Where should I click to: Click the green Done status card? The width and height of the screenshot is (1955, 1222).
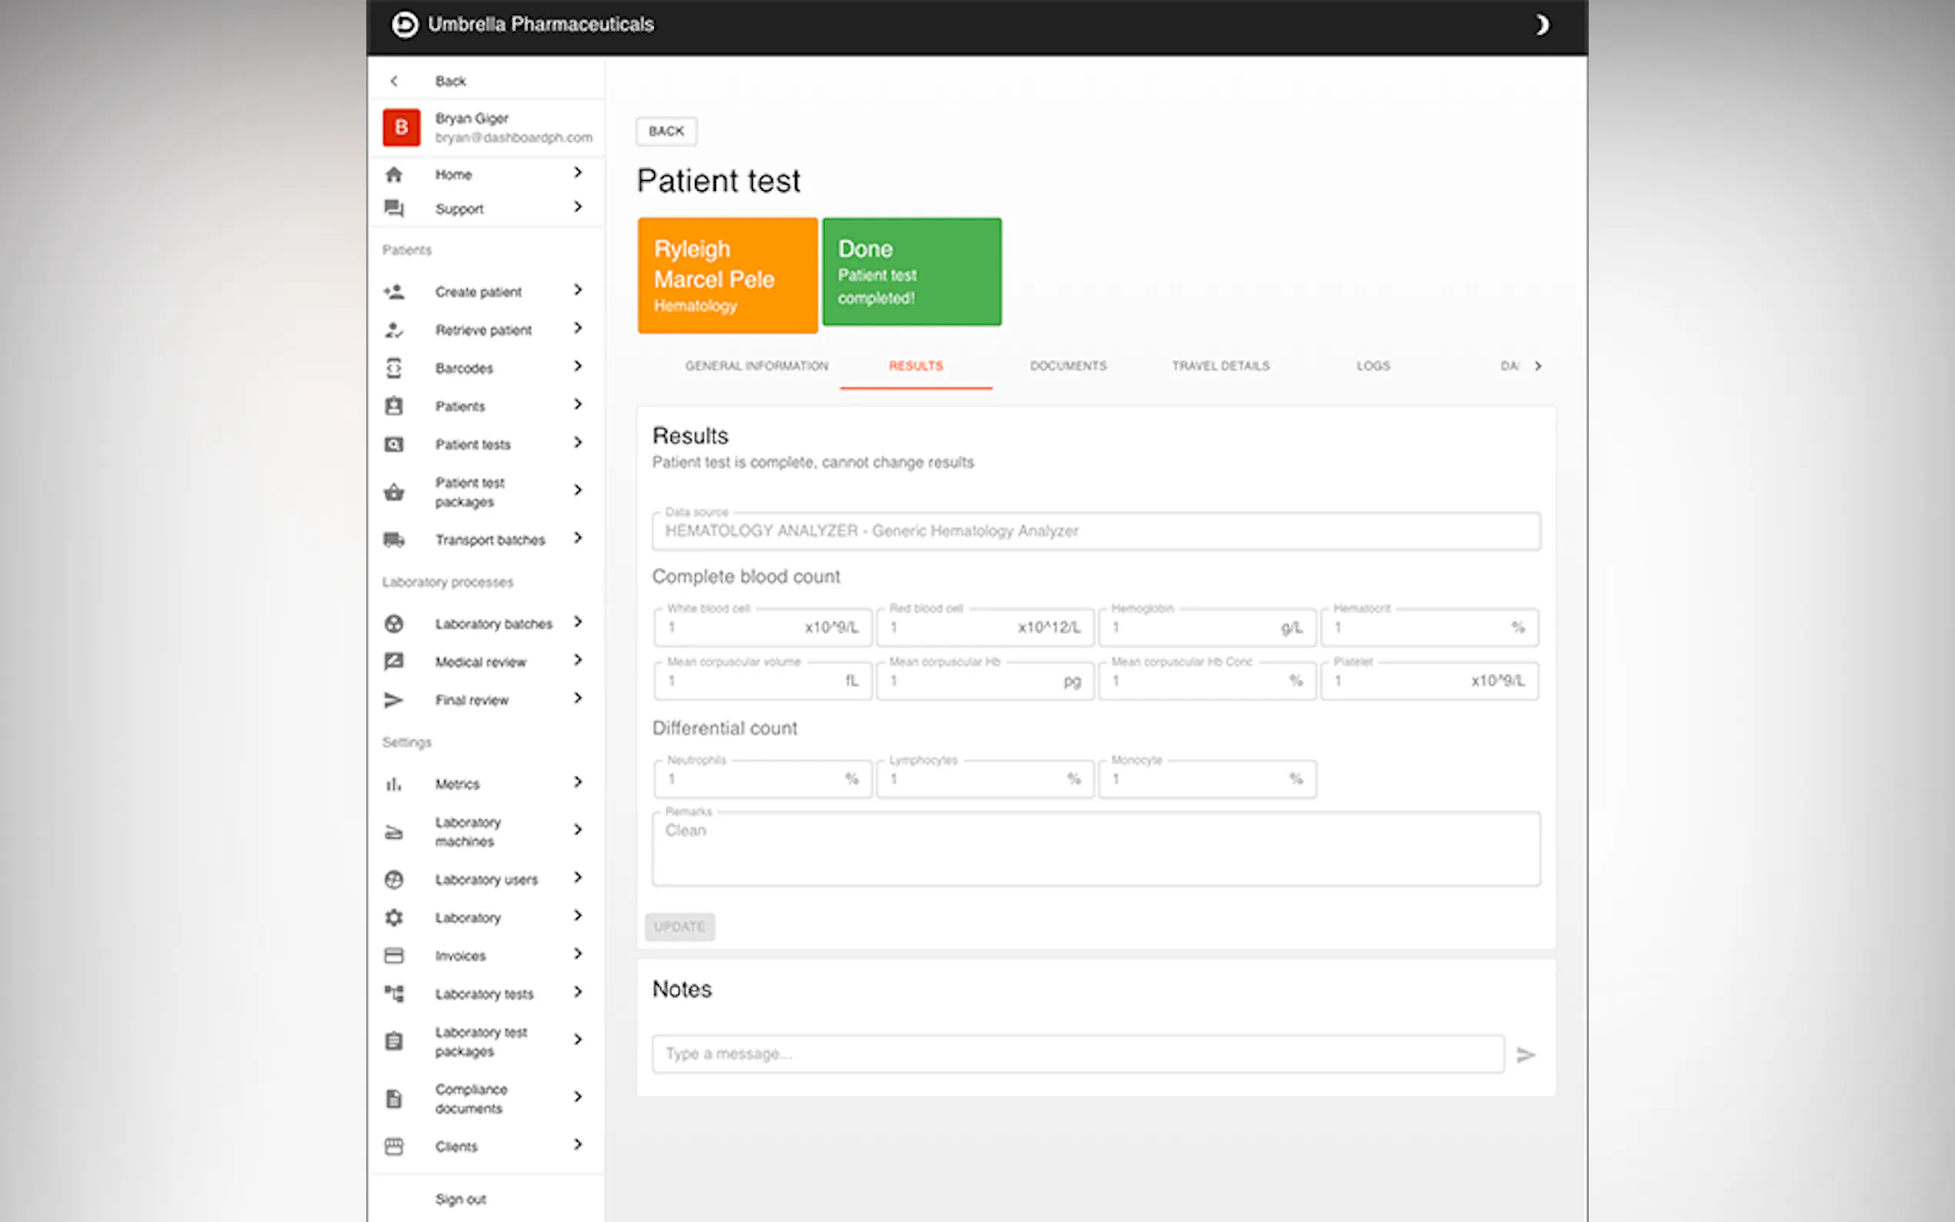(x=911, y=272)
